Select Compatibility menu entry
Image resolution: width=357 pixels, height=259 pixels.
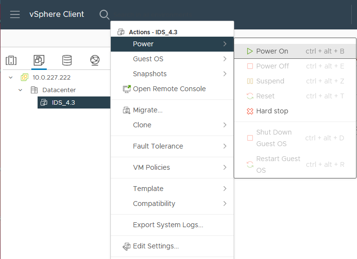(x=172, y=204)
